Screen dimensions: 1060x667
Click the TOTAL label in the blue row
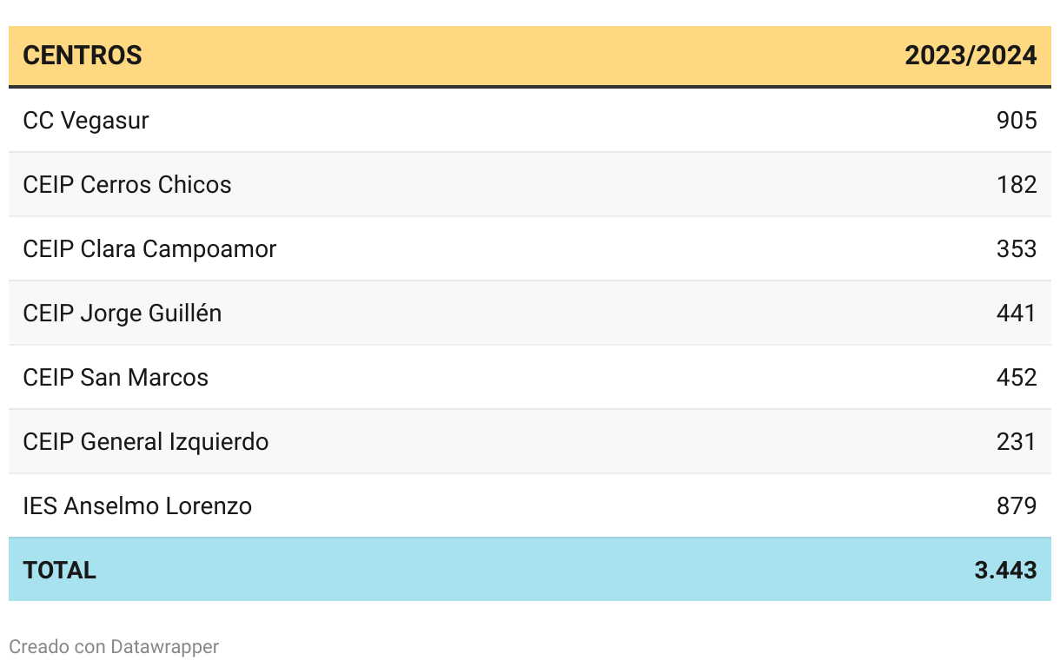pos(60,570)
